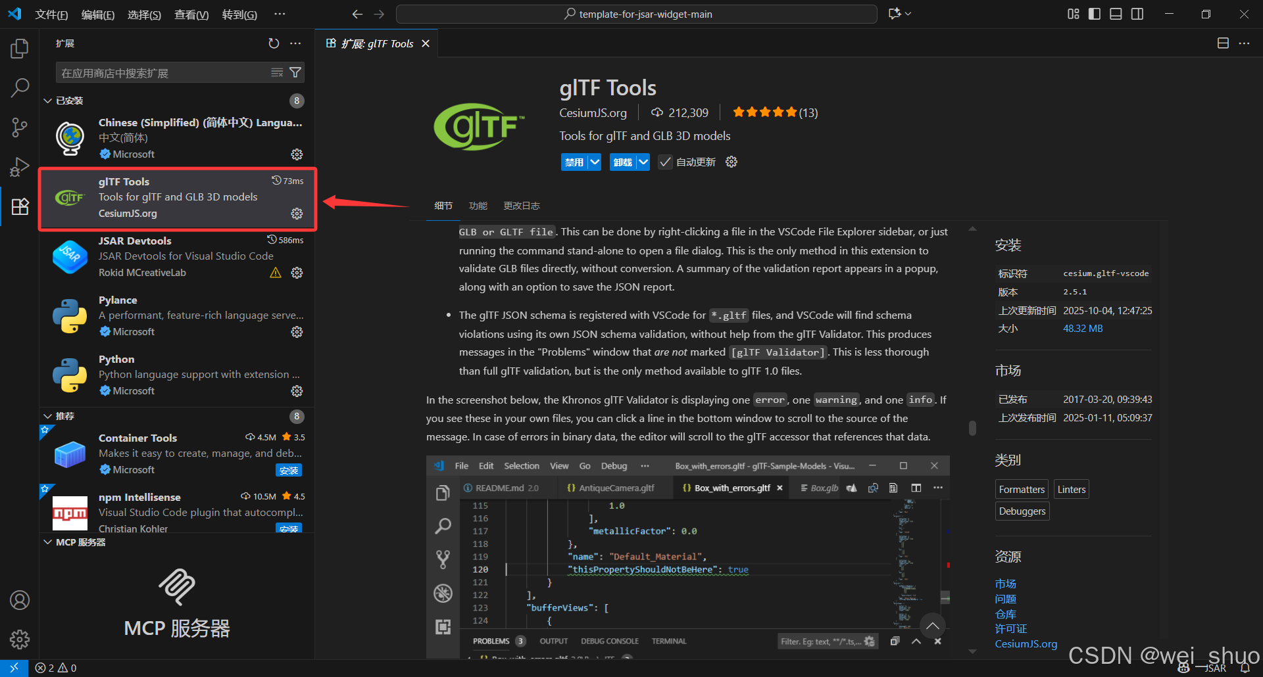Viewport: 1263px width, 677px height.
Task: Click the readme vertical scrollbar thumb
Action: coord(972,428)
